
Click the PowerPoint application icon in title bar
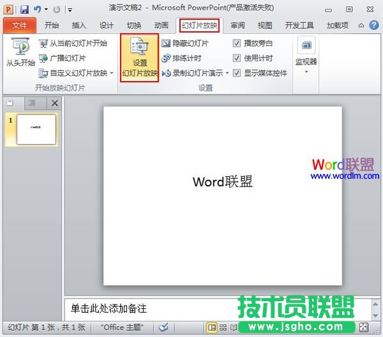point(8,10)
